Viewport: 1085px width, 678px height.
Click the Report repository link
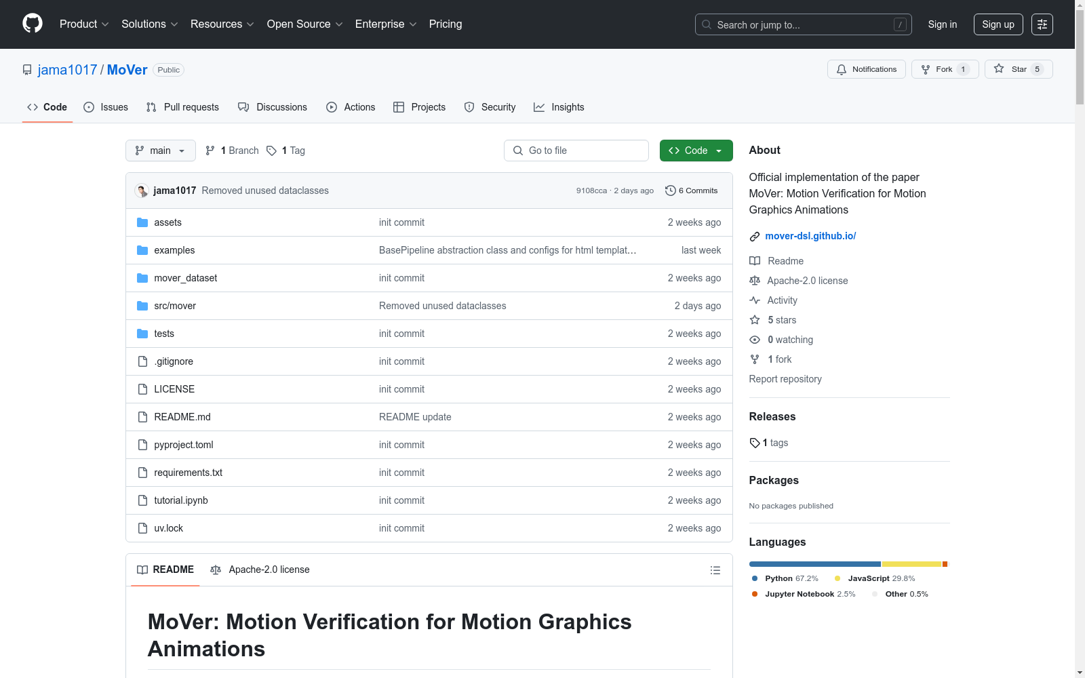point(785,379)
